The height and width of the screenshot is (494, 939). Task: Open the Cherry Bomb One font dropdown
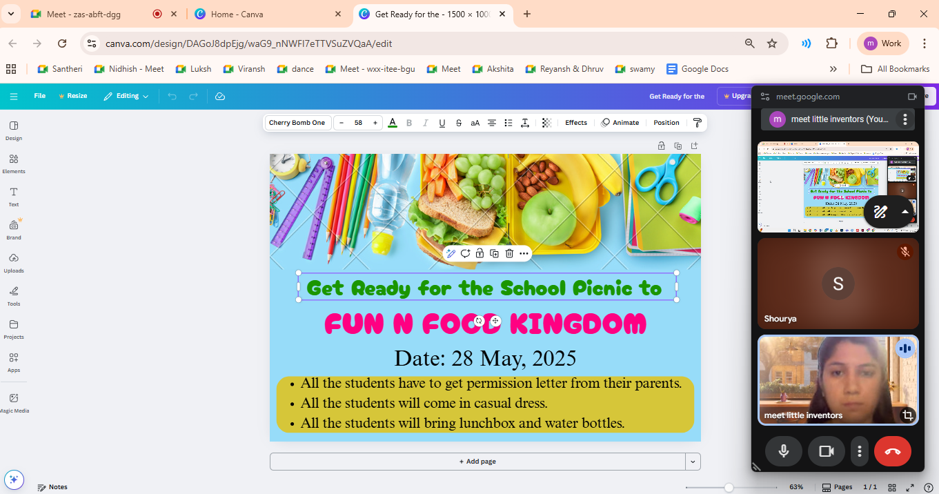pyautogui.click(x=297, y=123)
